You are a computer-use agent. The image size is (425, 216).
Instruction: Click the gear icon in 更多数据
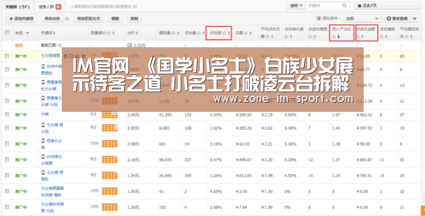[x=389, y=18]
